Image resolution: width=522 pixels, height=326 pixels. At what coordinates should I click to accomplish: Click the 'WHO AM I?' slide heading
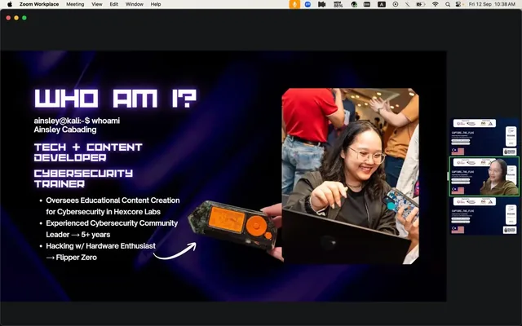(116, 98)
